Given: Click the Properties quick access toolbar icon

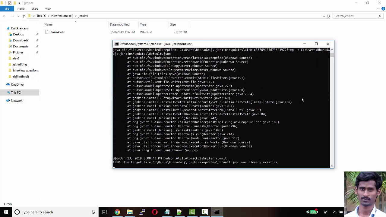Looking at the screenshot, I should [x=10, y=3].
